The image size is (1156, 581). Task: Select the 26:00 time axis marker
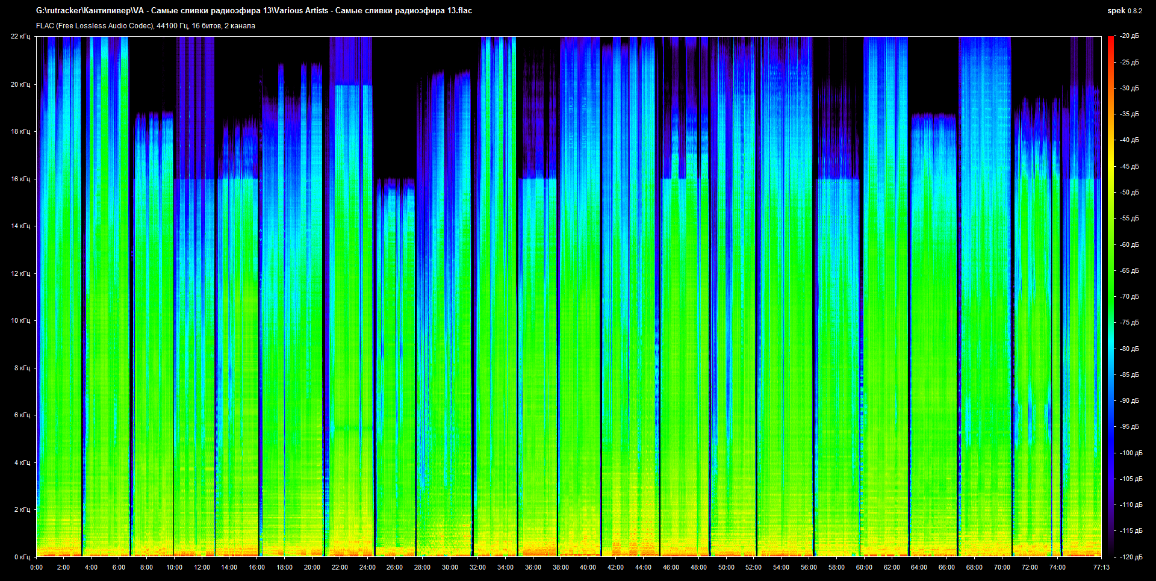394,567
